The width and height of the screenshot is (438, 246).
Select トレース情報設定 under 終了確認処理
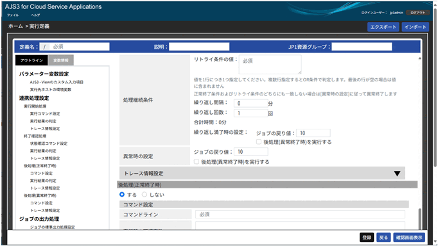click(45, 158)
